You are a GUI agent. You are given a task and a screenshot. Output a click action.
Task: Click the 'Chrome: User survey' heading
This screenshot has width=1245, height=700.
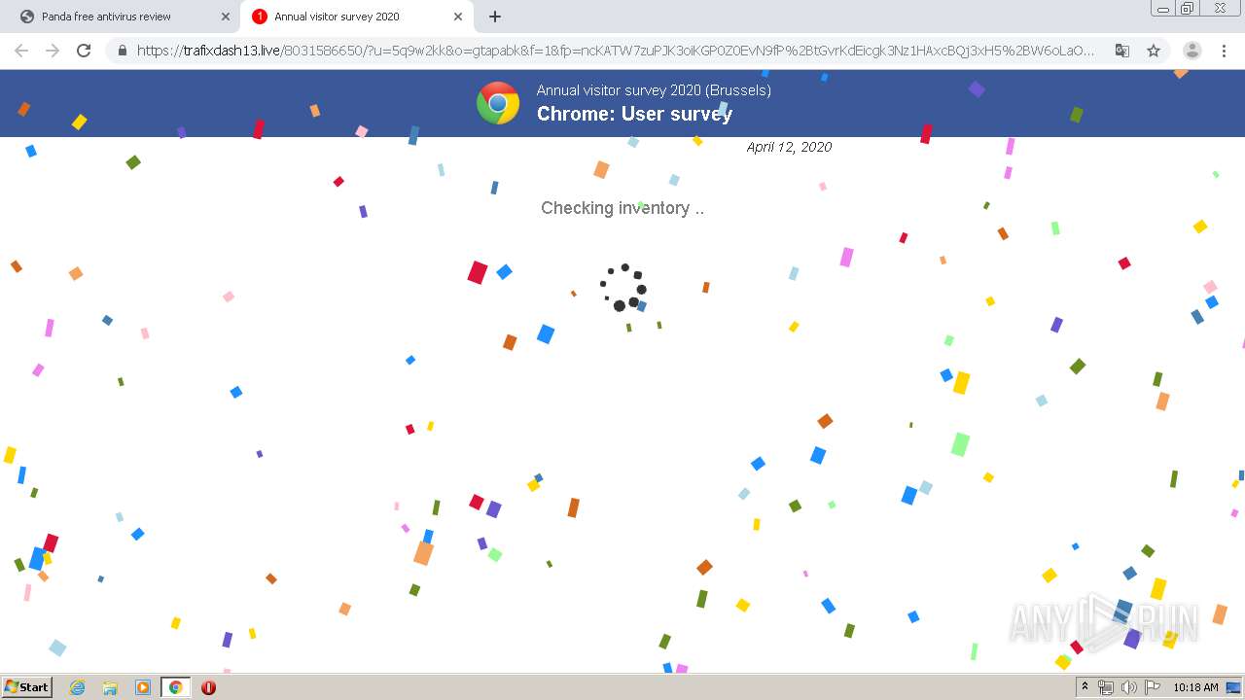click(634, 114)
